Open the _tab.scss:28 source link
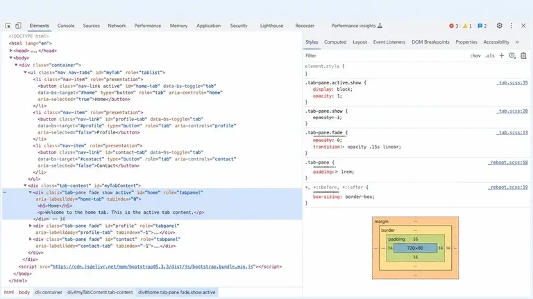This screenshot has width=533, height=299. pyautogui.click(x=512, y=111)
